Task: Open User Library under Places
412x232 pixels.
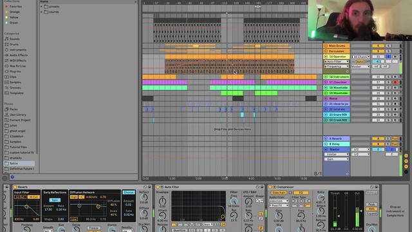Action: coord(17,115)
